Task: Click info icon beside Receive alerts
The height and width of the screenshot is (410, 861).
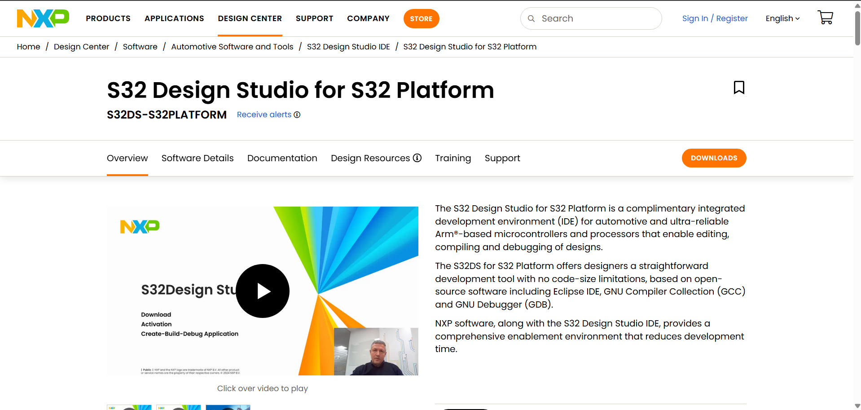Action: point(297,115)
